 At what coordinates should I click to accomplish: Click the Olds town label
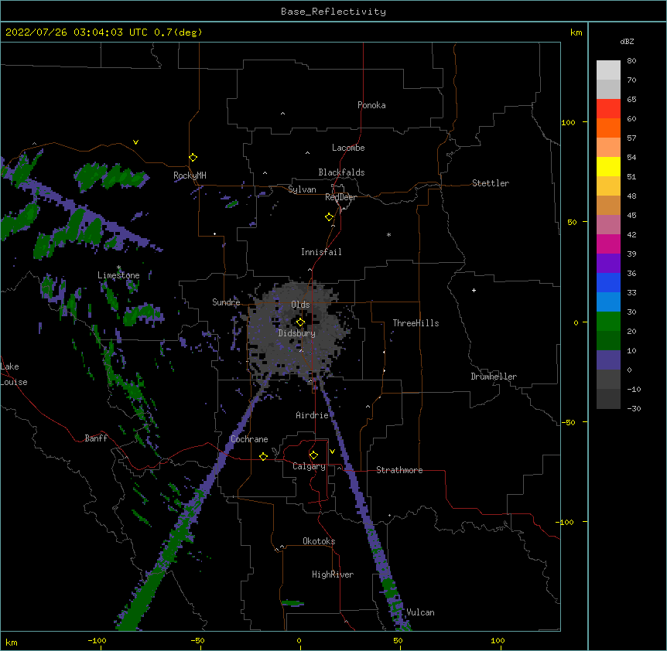click(300, 305)
